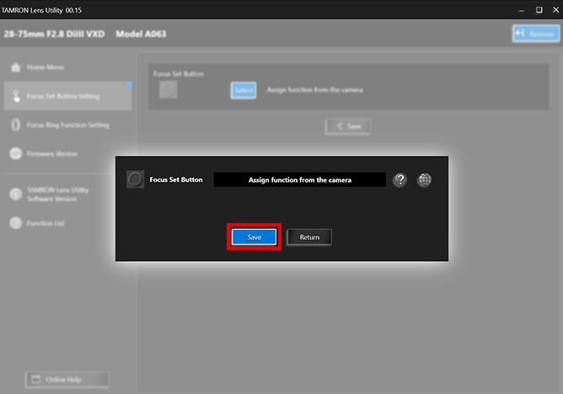Image resolution: width=563 pixels, height=394 pixels.
Task: Click the Remove button at top right
Action: 536,34
